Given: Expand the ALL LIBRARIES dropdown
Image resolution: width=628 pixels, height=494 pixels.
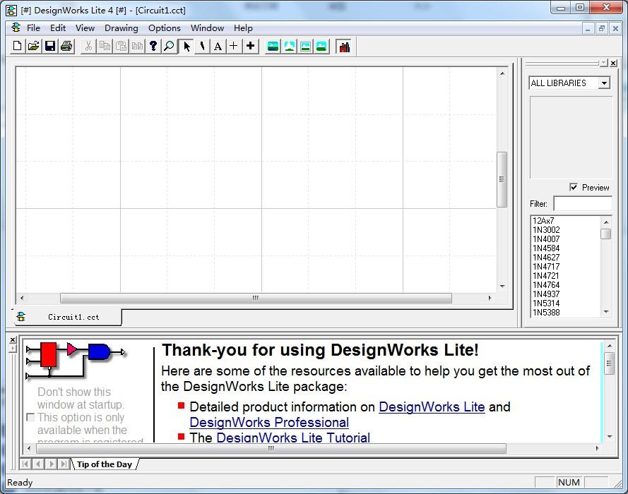Looking at the screenshot, I should coord(604,83).
